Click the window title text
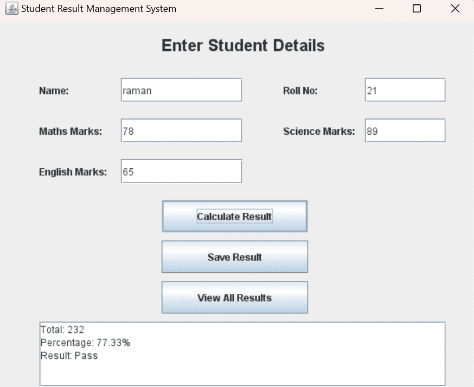 (99, 9)
